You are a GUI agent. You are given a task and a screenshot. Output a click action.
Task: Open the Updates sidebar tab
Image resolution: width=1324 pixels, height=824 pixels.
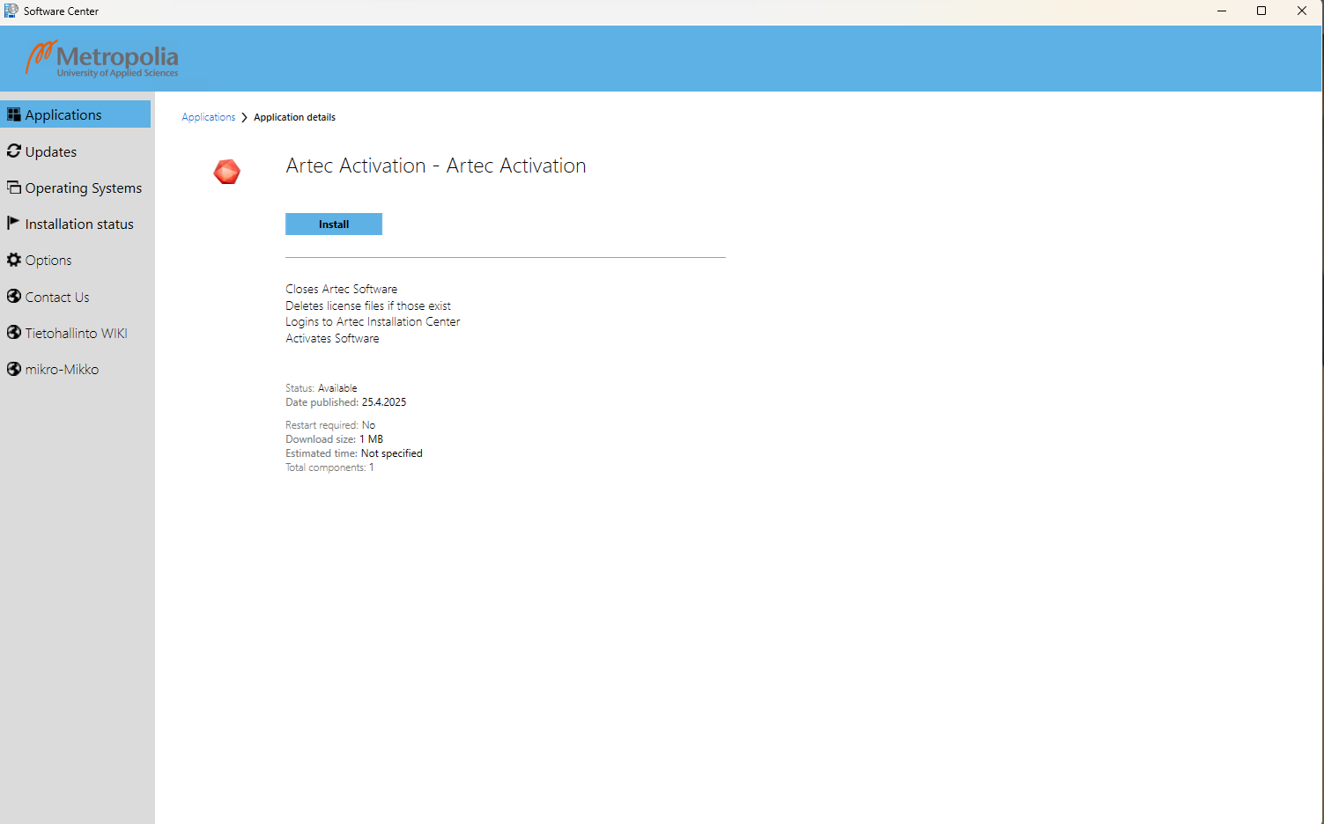(x=76, y=151)
